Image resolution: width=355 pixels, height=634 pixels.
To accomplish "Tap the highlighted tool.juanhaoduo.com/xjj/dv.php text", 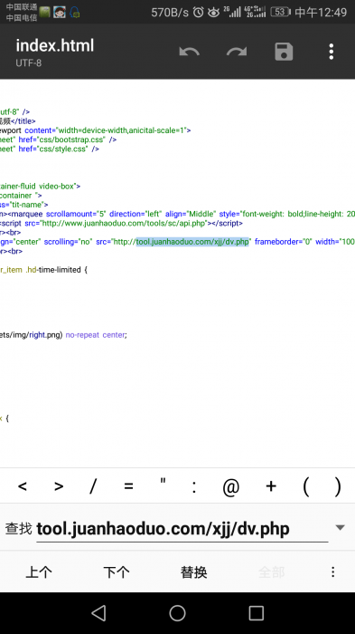I will (192, 242).
